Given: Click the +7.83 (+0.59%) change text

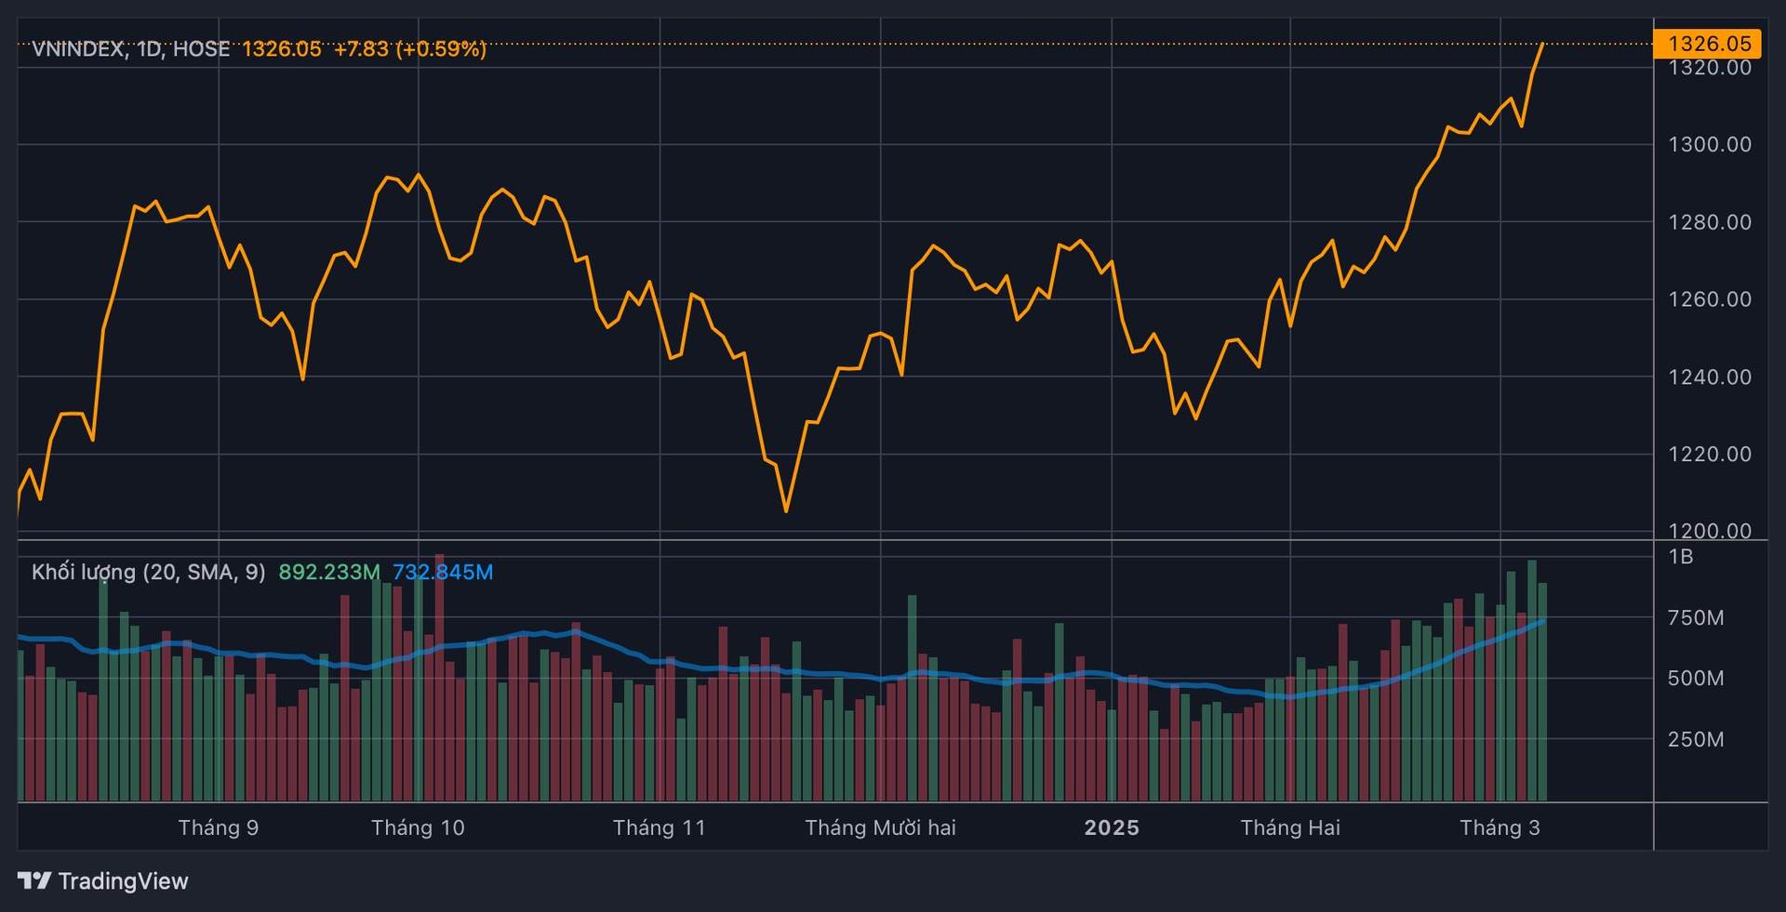Looking at the screenshot, I should tap(410, 48).
